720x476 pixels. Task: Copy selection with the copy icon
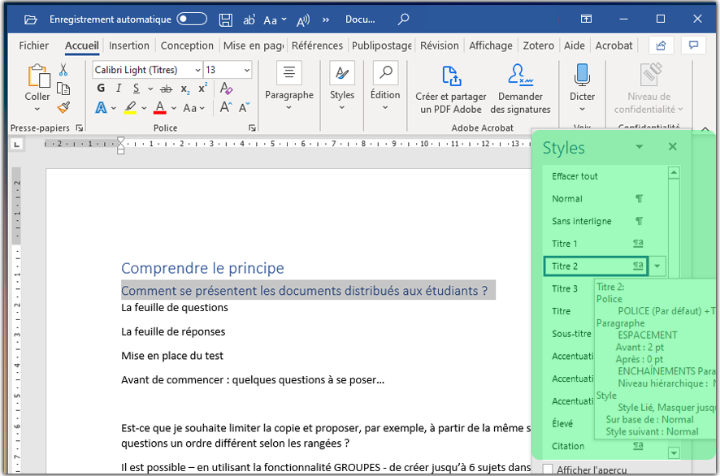(63, 89)
